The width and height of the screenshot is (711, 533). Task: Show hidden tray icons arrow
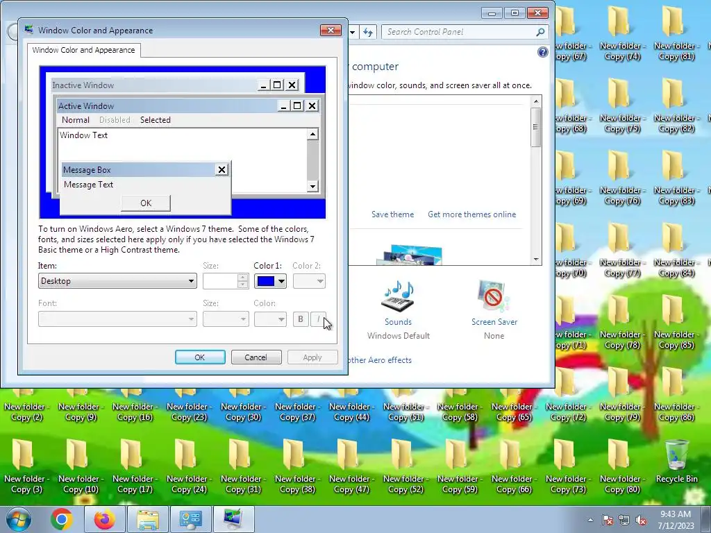pos(590,520)
